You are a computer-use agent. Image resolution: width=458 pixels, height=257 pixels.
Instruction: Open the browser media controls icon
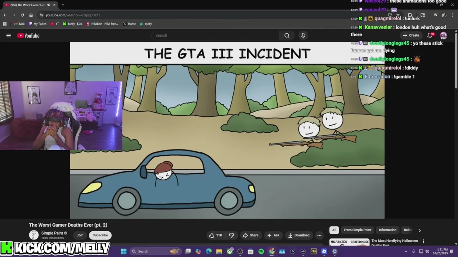tap(435, 15)
